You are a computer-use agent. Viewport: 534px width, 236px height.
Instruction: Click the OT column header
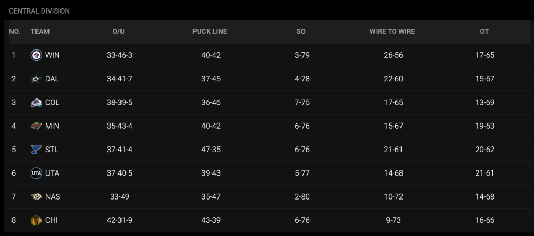484,32
